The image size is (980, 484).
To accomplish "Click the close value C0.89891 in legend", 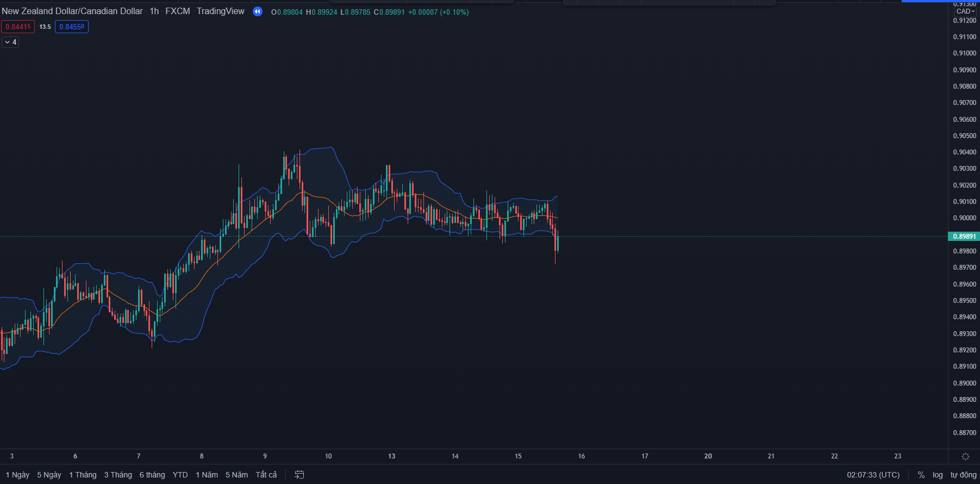I will point(389,12).
